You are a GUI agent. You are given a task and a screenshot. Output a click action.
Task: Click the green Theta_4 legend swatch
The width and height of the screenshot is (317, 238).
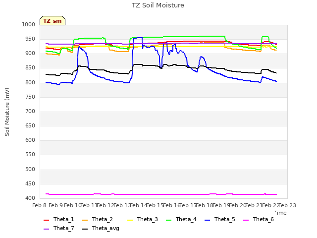(168, 220)
